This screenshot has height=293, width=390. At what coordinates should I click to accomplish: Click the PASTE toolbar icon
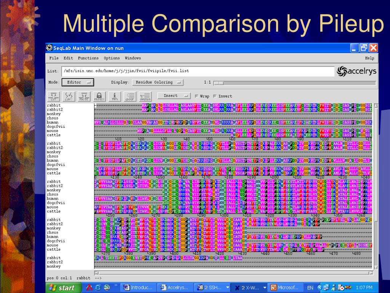tap(84, 97)
